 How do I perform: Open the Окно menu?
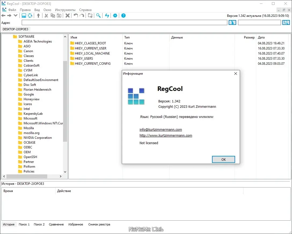tap(47, 10)
